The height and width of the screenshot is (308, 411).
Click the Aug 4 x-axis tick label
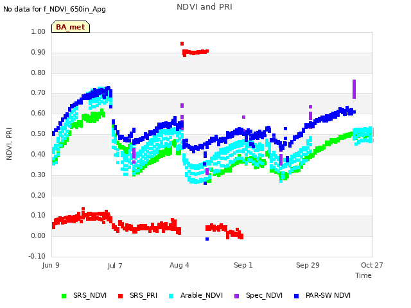(179, 265)
